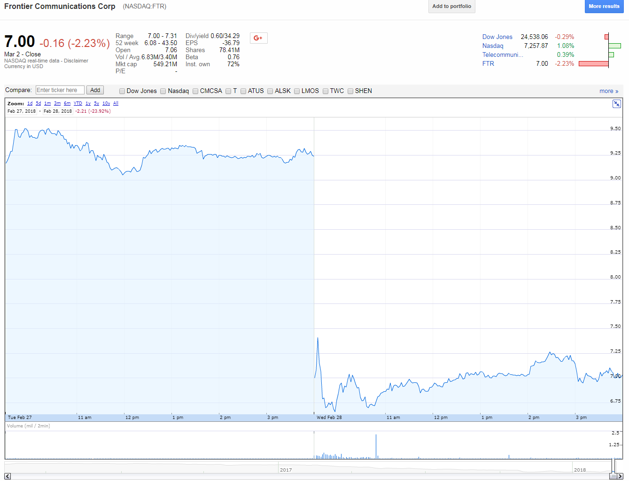Enable CMCSA comparison checkbox
Screen dimensions: 629x481
pyautogui.click(x=195, y=91)
